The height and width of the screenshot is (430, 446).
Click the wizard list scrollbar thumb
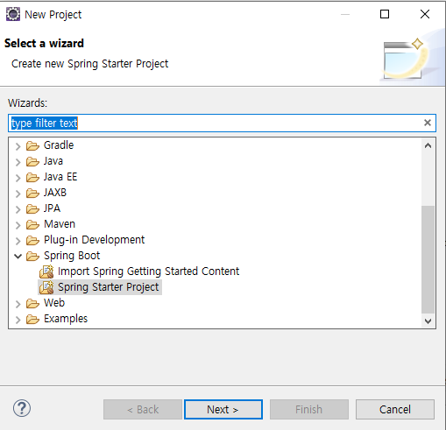428,259
